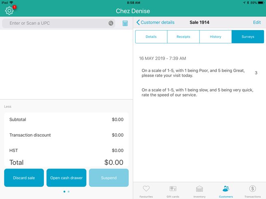Open the calculator keypad icon
This screenshot has width=266, height=199.
point(125,24)
